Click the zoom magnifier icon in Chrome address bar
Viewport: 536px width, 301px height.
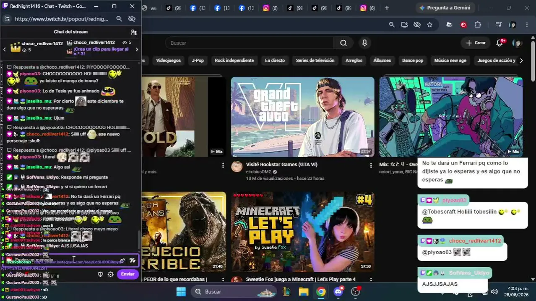point(392,25)
